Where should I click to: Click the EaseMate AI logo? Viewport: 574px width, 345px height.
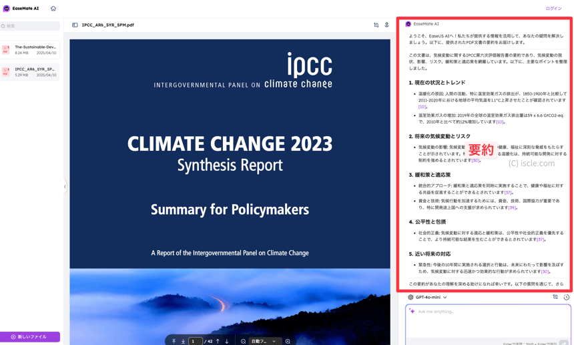coord(21,9)
